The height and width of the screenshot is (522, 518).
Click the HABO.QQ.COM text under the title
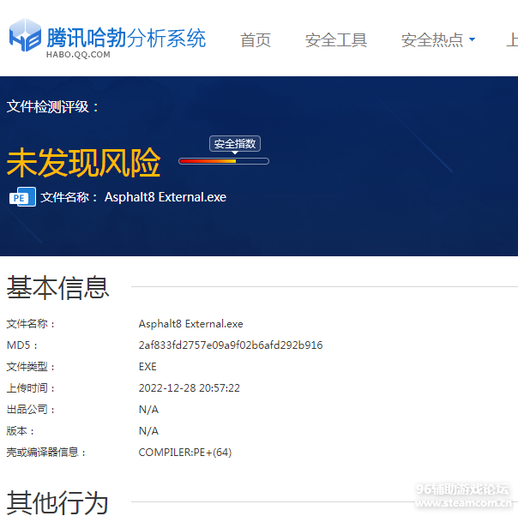tap(78, 55)
